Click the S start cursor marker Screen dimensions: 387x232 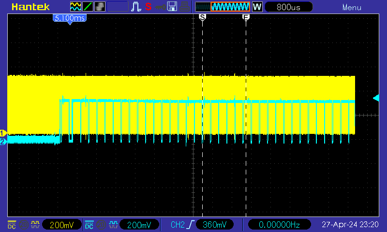click(202, 17)
